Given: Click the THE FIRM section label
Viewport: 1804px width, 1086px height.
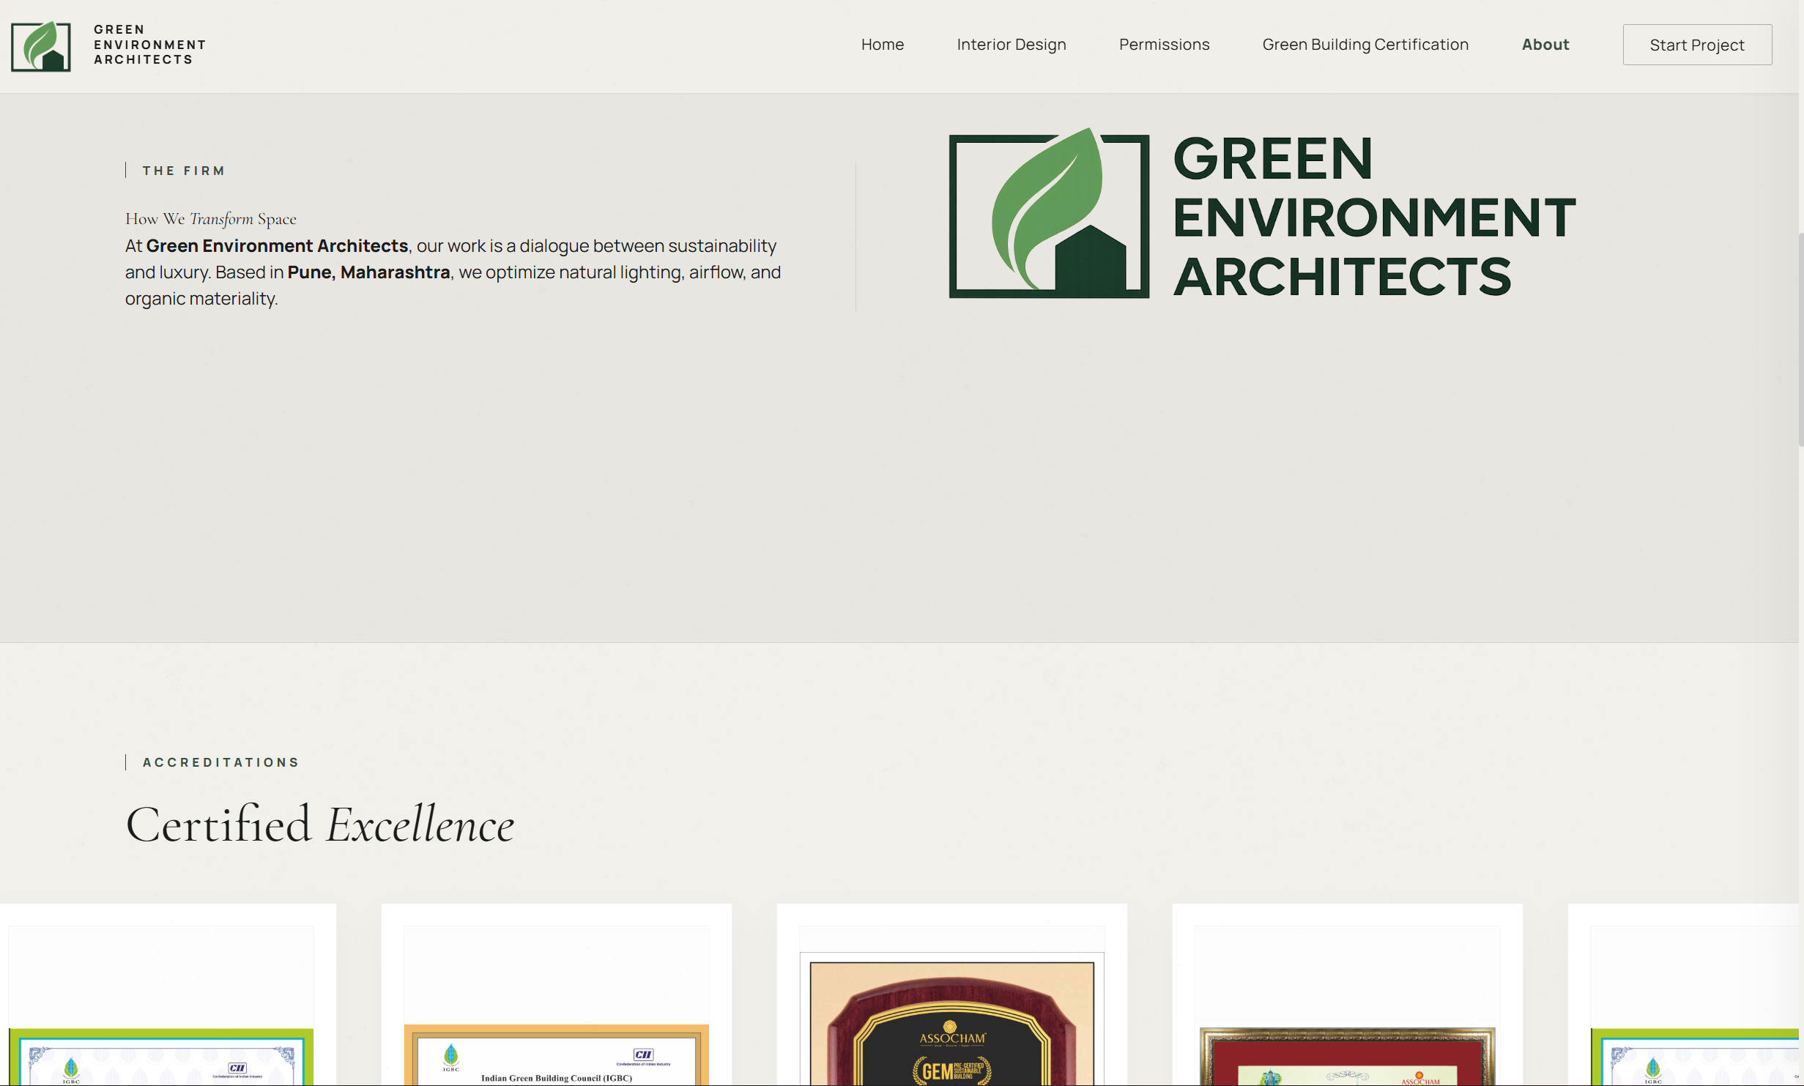Looking at the screenshot, I should (183, 171).
